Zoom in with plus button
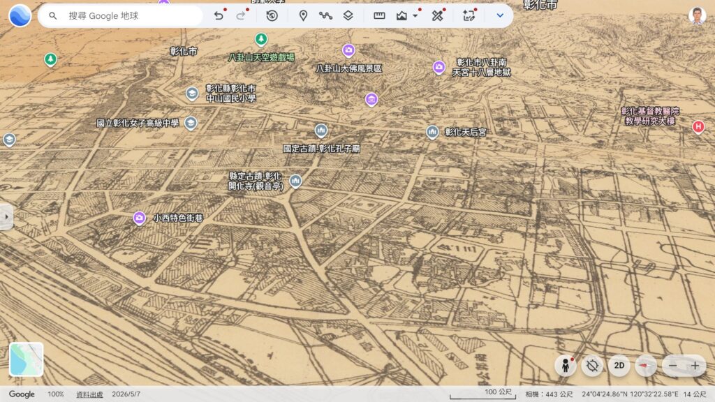715x402 pixels. (x=695, y=366)
